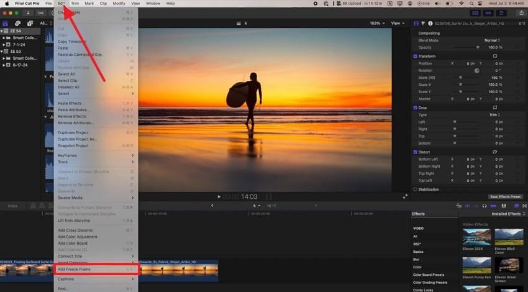Toggle the solo headphones icon
Viewport: 528px width, 292px height.
click(485, 206)
